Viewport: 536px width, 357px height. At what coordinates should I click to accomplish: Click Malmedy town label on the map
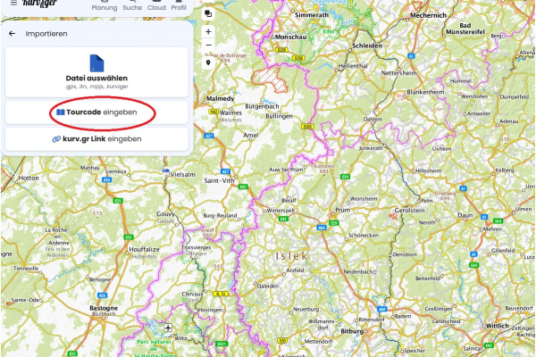tap(220, 100)
